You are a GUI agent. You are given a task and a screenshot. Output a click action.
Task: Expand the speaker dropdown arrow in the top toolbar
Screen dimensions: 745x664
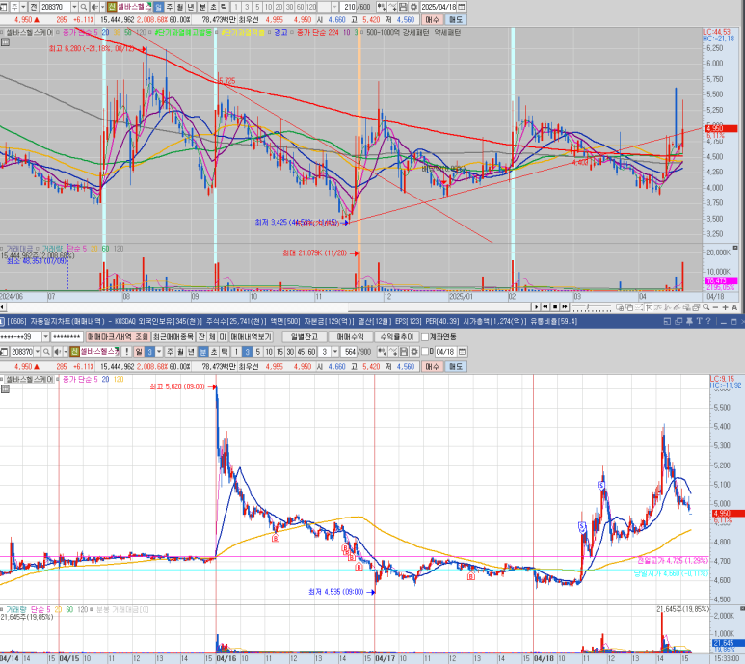pyautogui.click(x=102, y=7)
